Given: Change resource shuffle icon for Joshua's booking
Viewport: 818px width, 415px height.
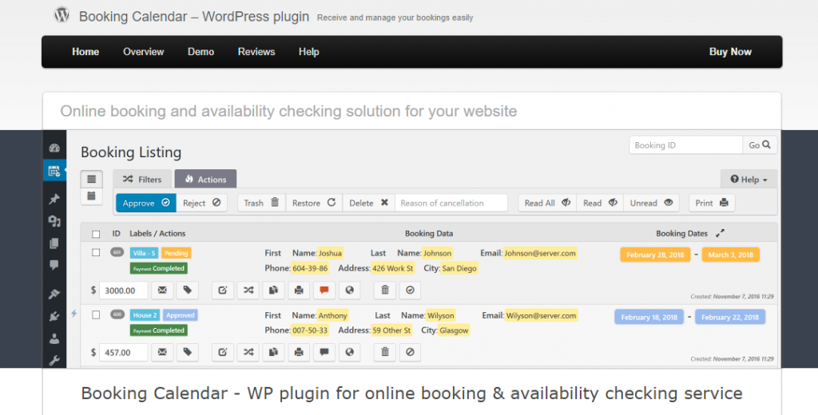Looking at the screenshot, I should point(248,290).
